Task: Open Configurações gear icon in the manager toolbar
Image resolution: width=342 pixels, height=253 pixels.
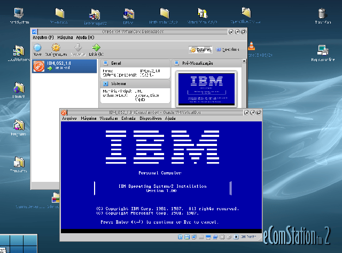Action: [56, 48]
